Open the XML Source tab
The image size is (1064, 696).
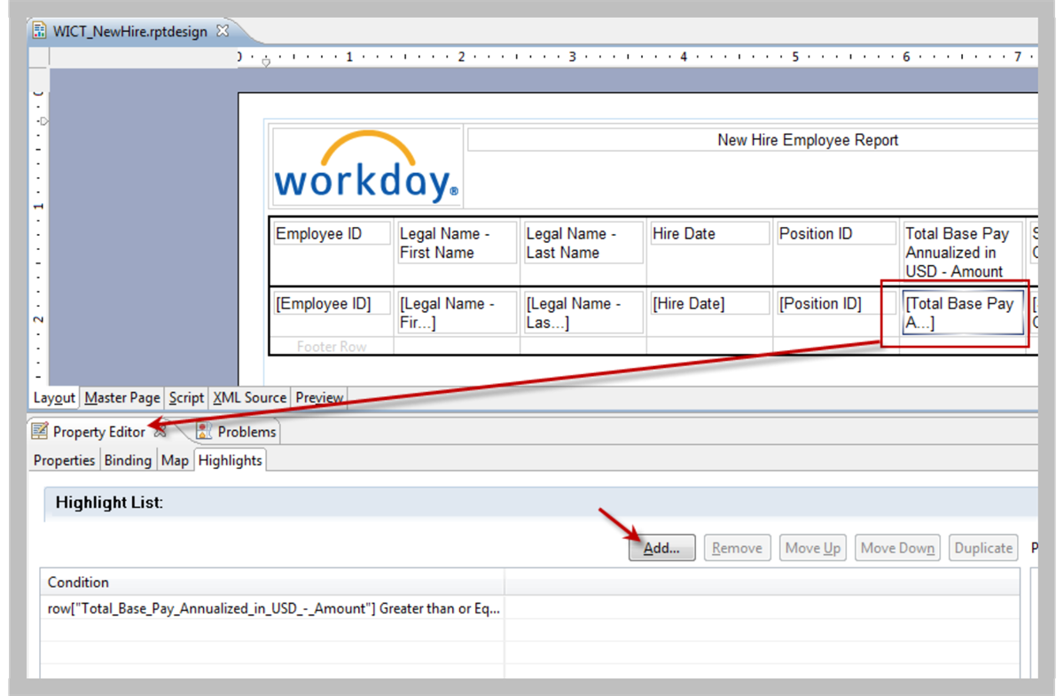(x=249, y=398)
